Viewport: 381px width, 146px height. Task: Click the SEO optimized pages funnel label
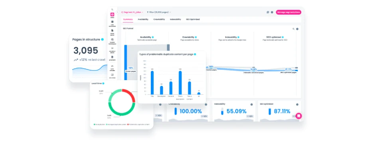point(288,72)
